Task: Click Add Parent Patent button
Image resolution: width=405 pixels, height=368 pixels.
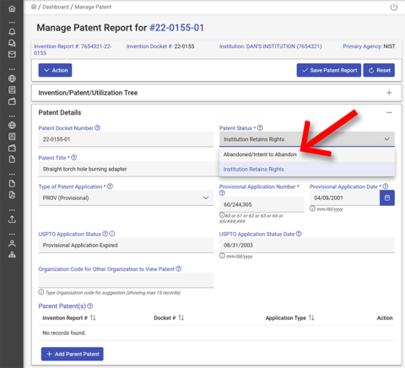Action: coord(73,354)
